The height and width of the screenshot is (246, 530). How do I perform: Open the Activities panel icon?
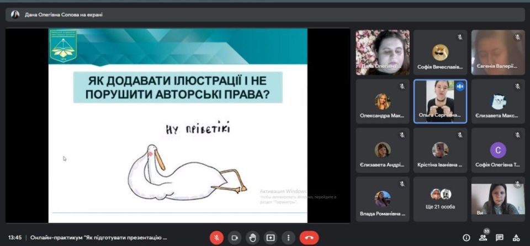[x=516, y=238]
